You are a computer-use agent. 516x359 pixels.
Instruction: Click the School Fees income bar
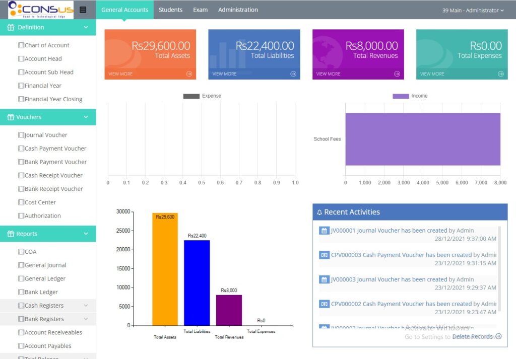pos(422,139)
